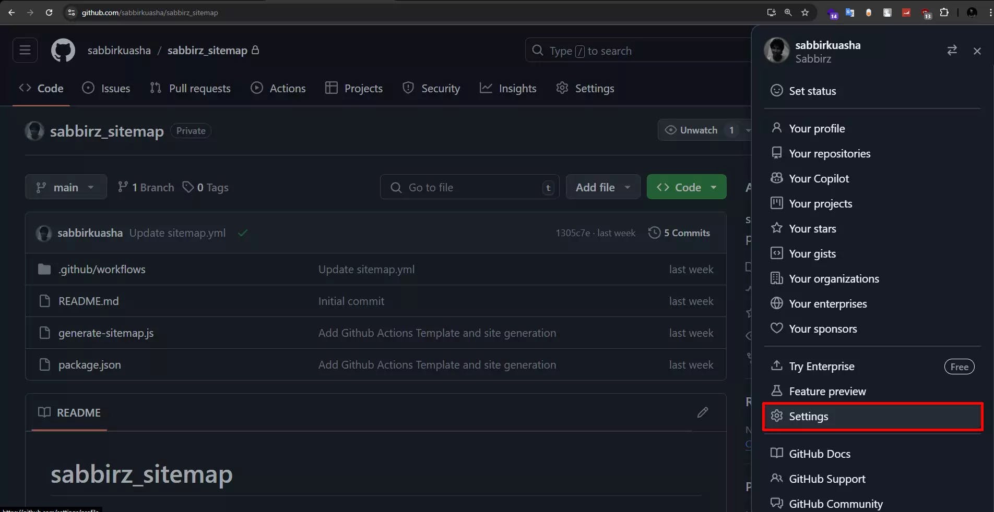
Task: Click the site info icon in address bar
Action: (72, 13)
